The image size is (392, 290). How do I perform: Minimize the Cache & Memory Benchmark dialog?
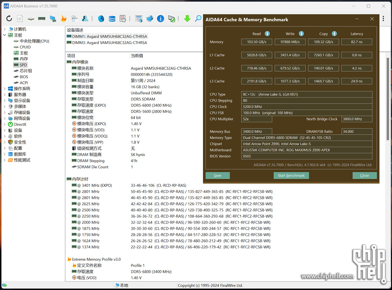pos(357,19)
